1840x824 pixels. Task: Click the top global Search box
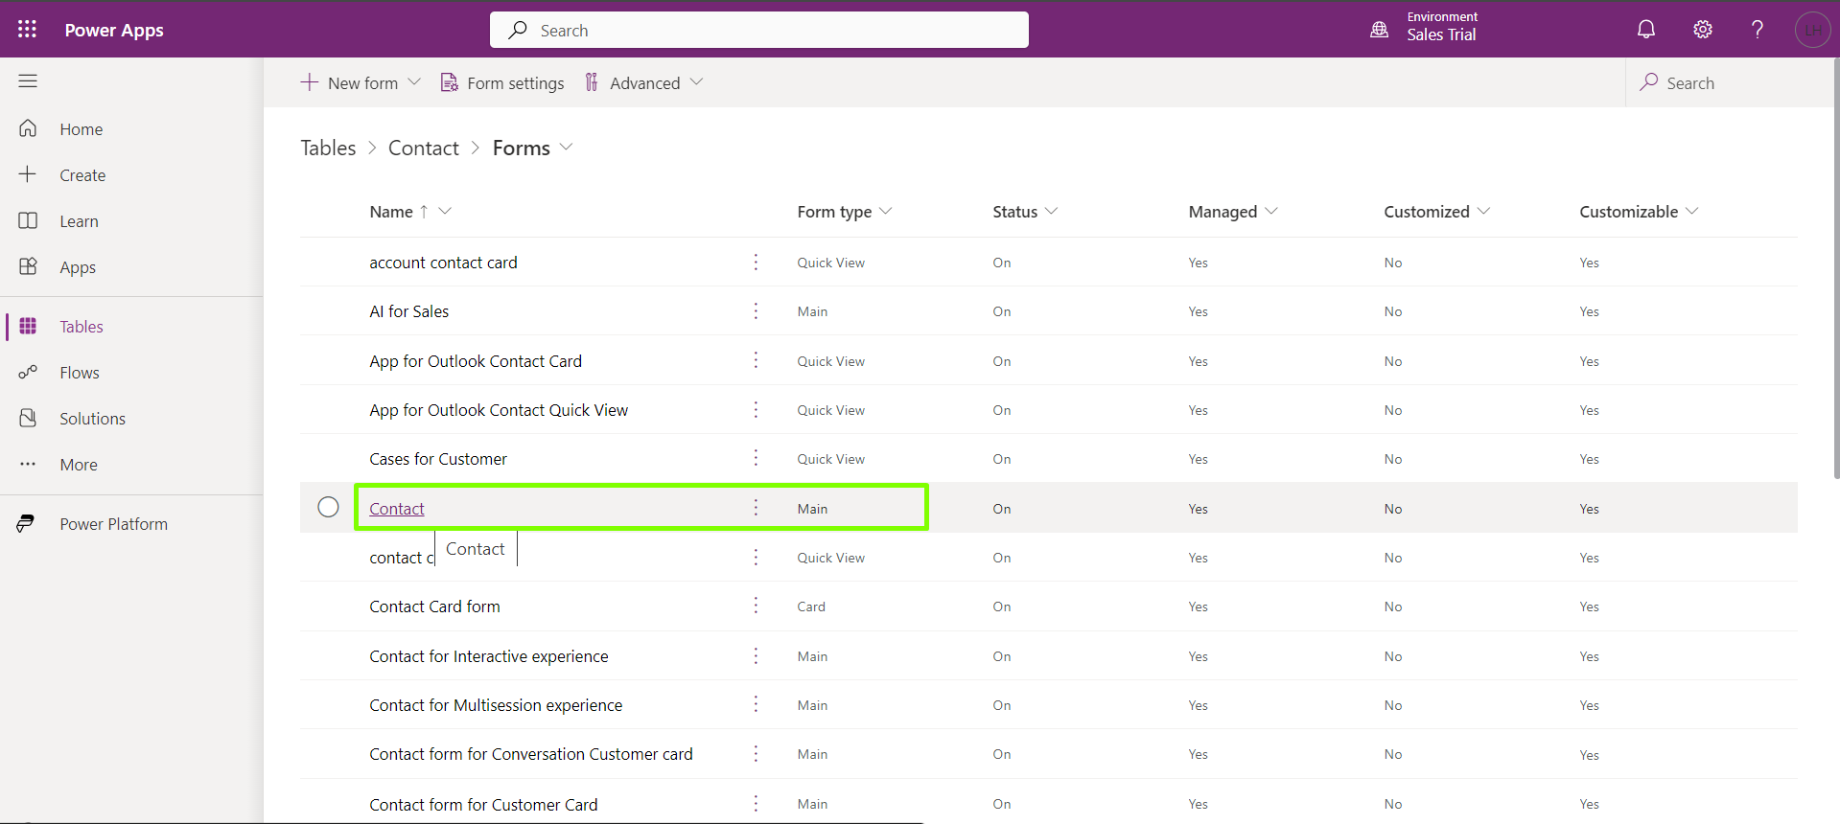pyautogui.click(x=758, y=31)
